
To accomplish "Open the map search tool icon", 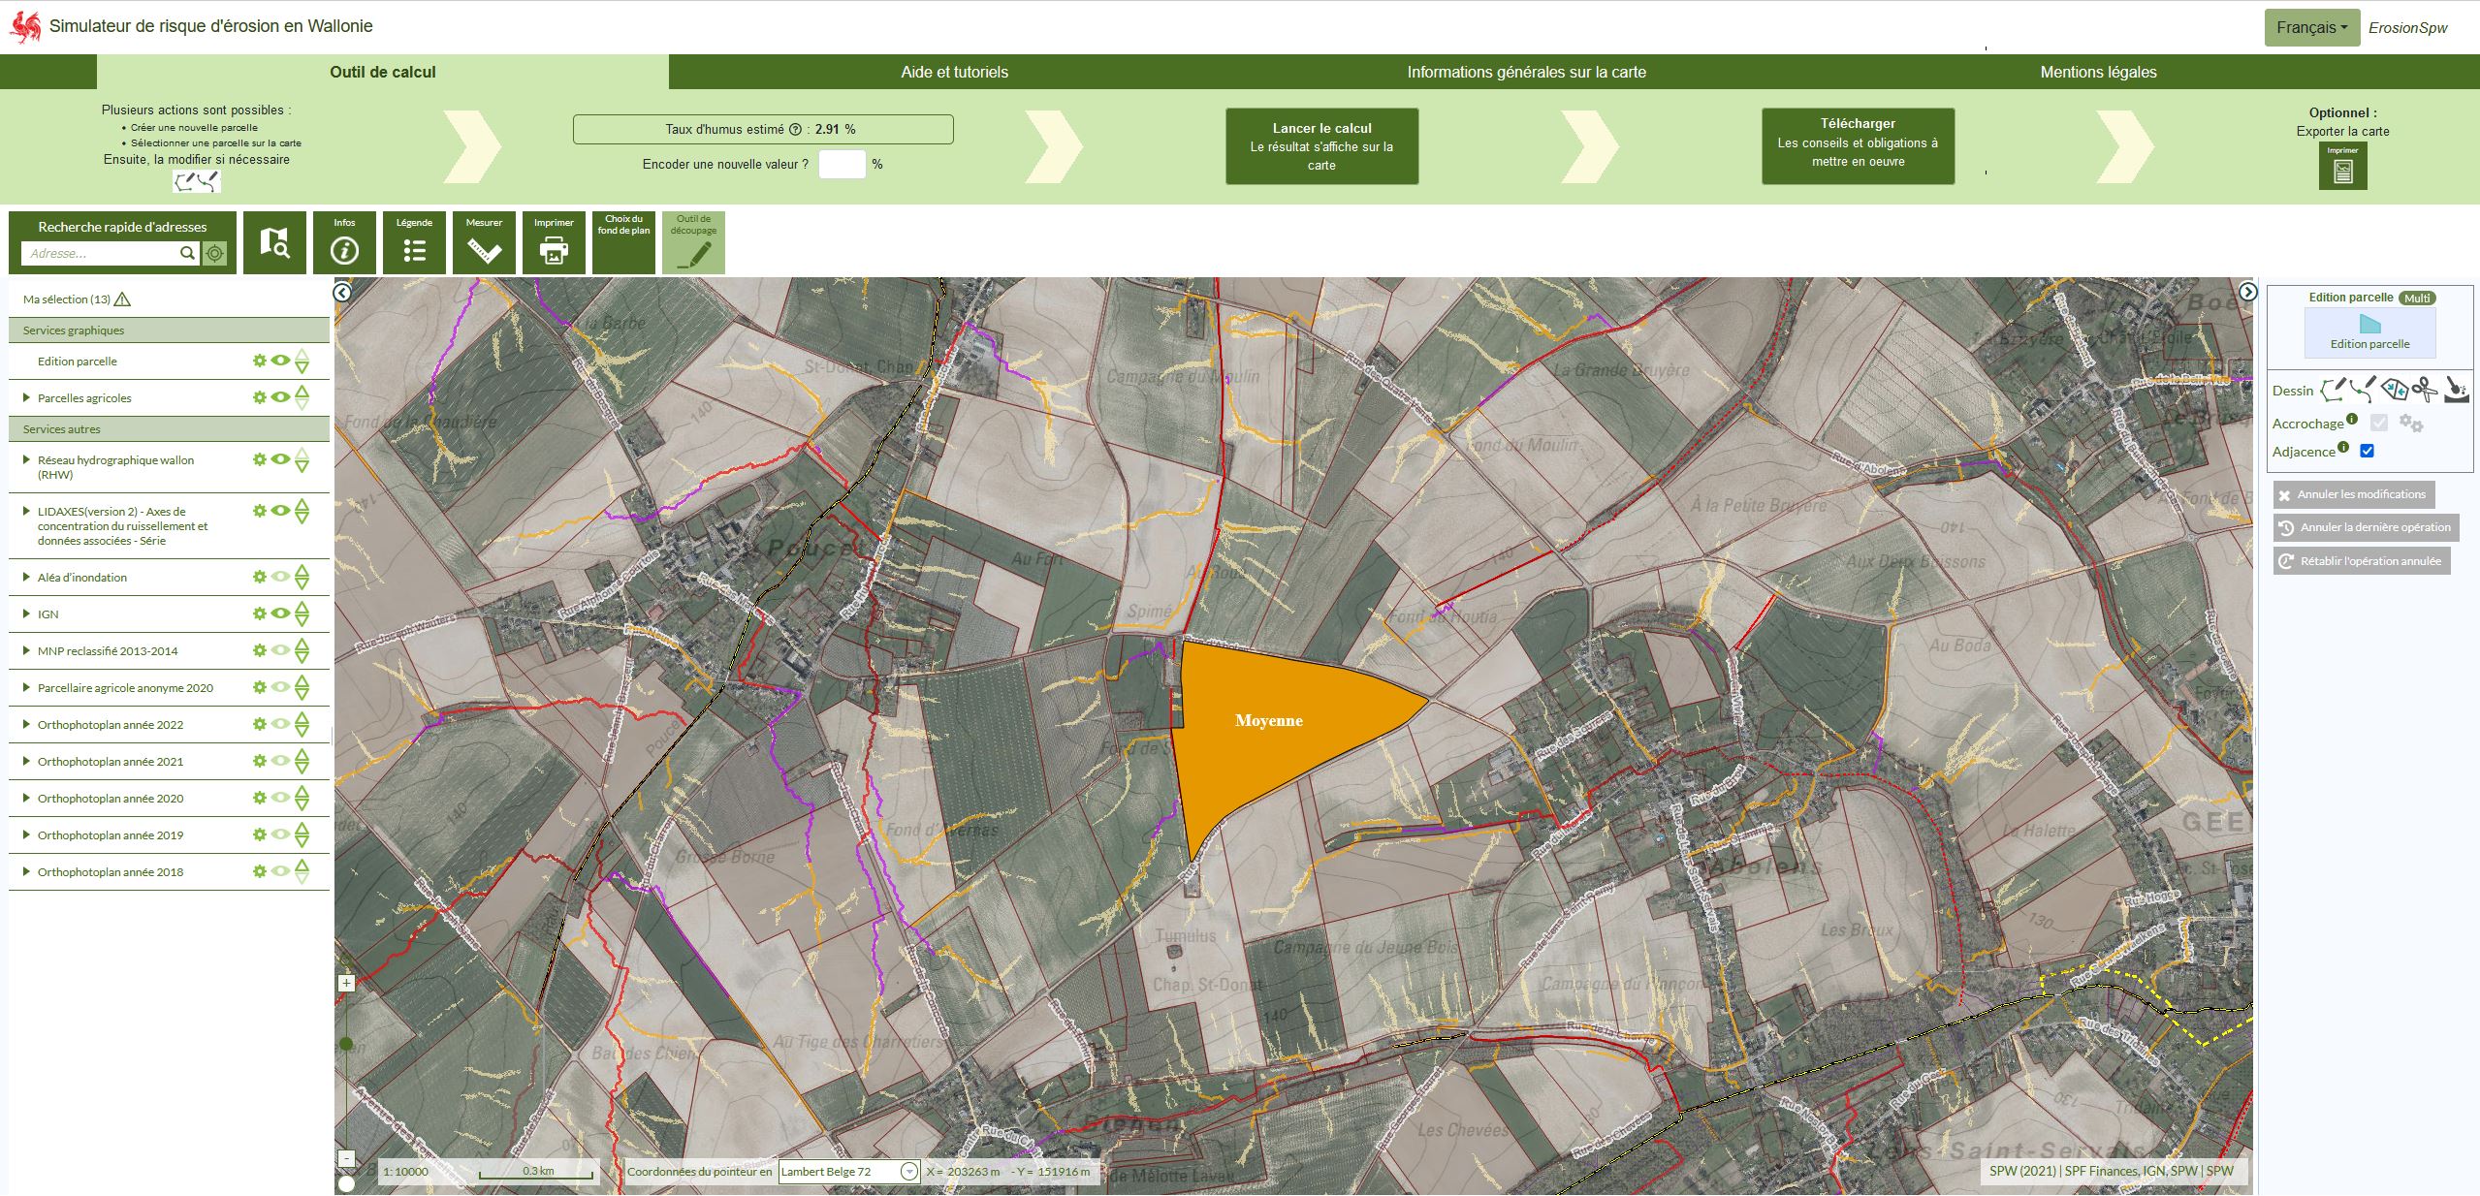I will pos(274,242).
